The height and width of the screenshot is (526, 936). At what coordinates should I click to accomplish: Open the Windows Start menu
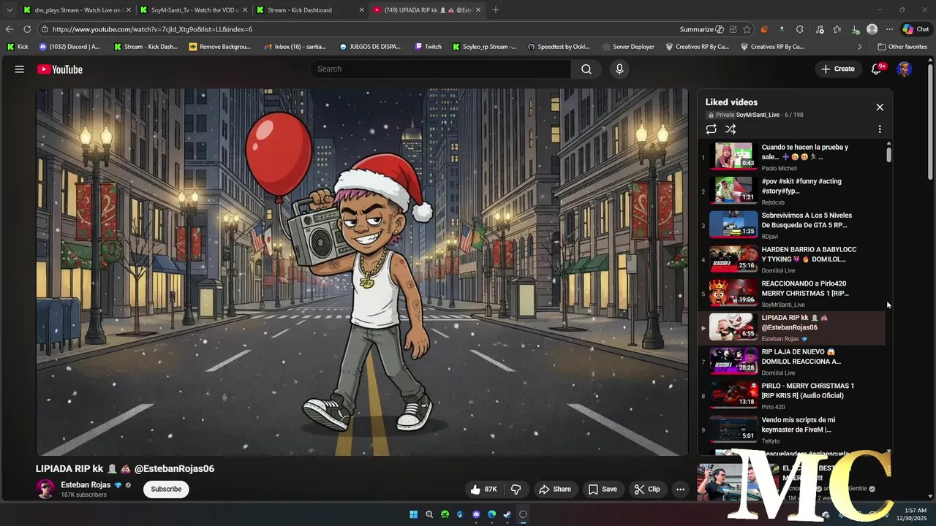[x=413, y=514]
